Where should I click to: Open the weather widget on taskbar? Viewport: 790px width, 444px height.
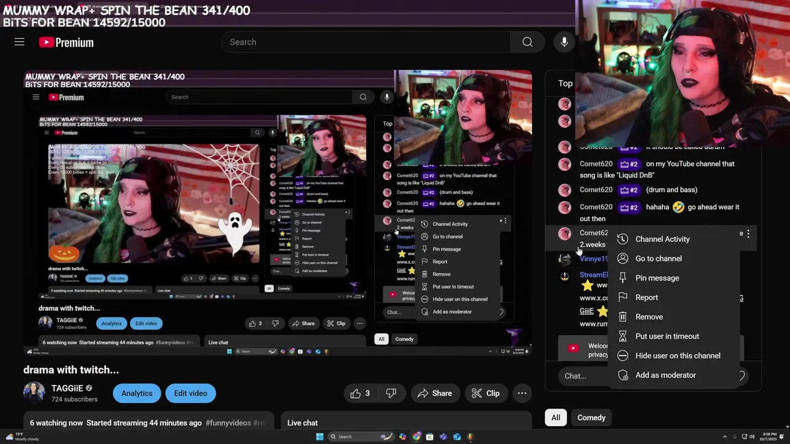(22, 437)
